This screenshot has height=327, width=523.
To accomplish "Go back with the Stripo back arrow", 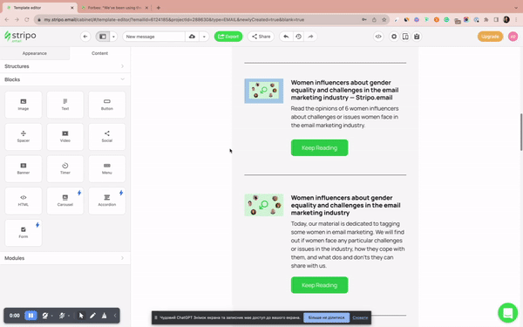I will tap(85, 37).
